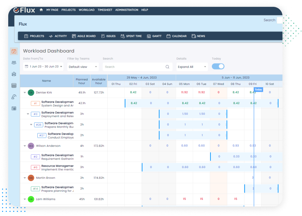
Task: Open the ADMINISTRATION menu
Action: point(126,10)
